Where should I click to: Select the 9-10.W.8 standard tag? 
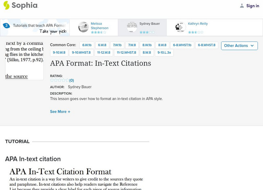59,52
